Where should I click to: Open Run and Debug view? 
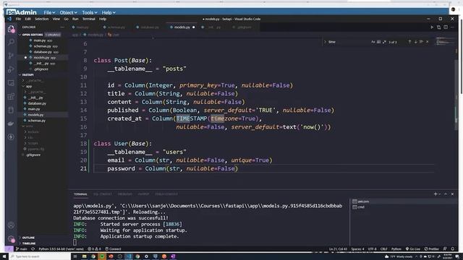pos(11,69)
